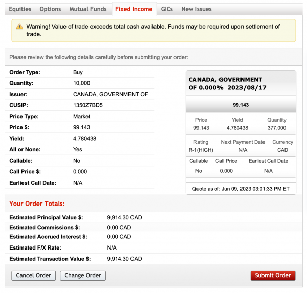This screenshot has width=307, height=293.
Task: Open the Mutual Funds tab
Action: 88,9
